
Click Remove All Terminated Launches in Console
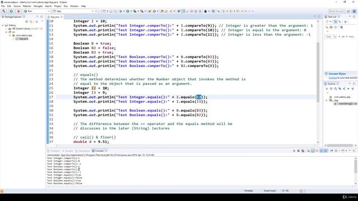(x=303, y=151)
